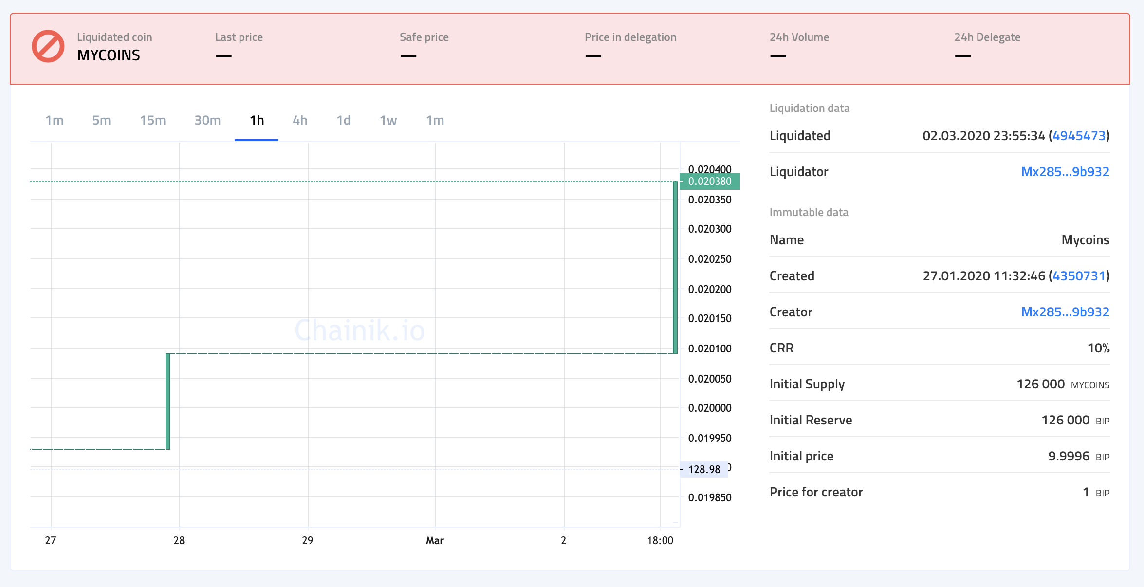Choose the 1w chart interval
The image size is (1144, 587).
tap(388, 120)
